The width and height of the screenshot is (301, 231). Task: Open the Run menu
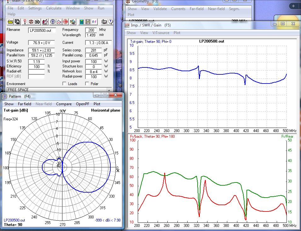tap(101, 8)
